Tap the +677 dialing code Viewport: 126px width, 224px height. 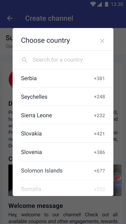click(99, 171)
